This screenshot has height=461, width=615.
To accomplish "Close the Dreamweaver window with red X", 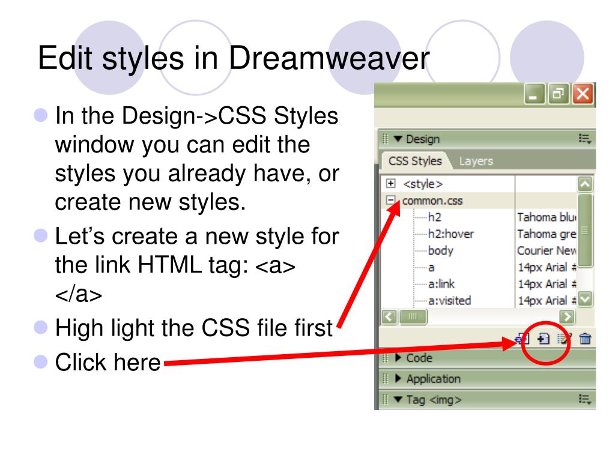I will pos(583,94).
